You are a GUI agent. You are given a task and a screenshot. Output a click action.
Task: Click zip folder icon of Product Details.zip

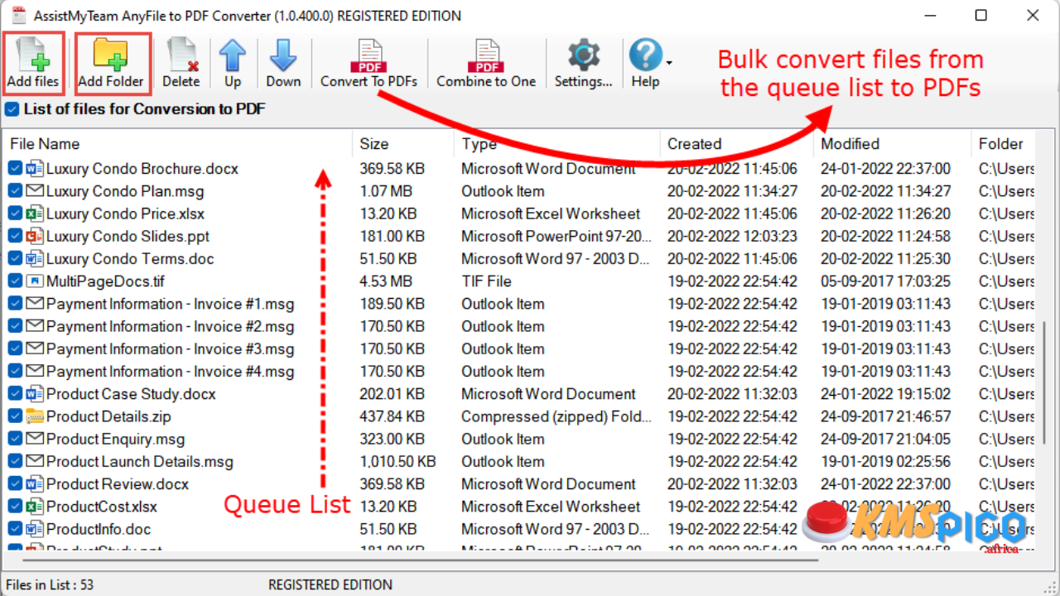(x=35, y=416)
